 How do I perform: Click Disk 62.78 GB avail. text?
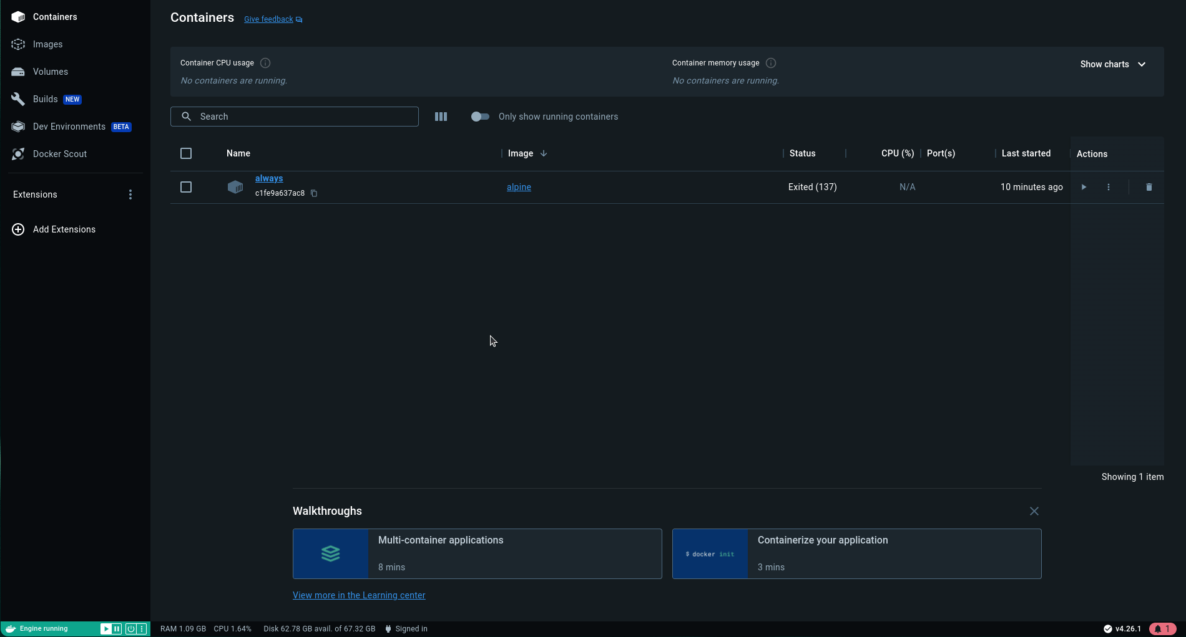coord(320,629)
